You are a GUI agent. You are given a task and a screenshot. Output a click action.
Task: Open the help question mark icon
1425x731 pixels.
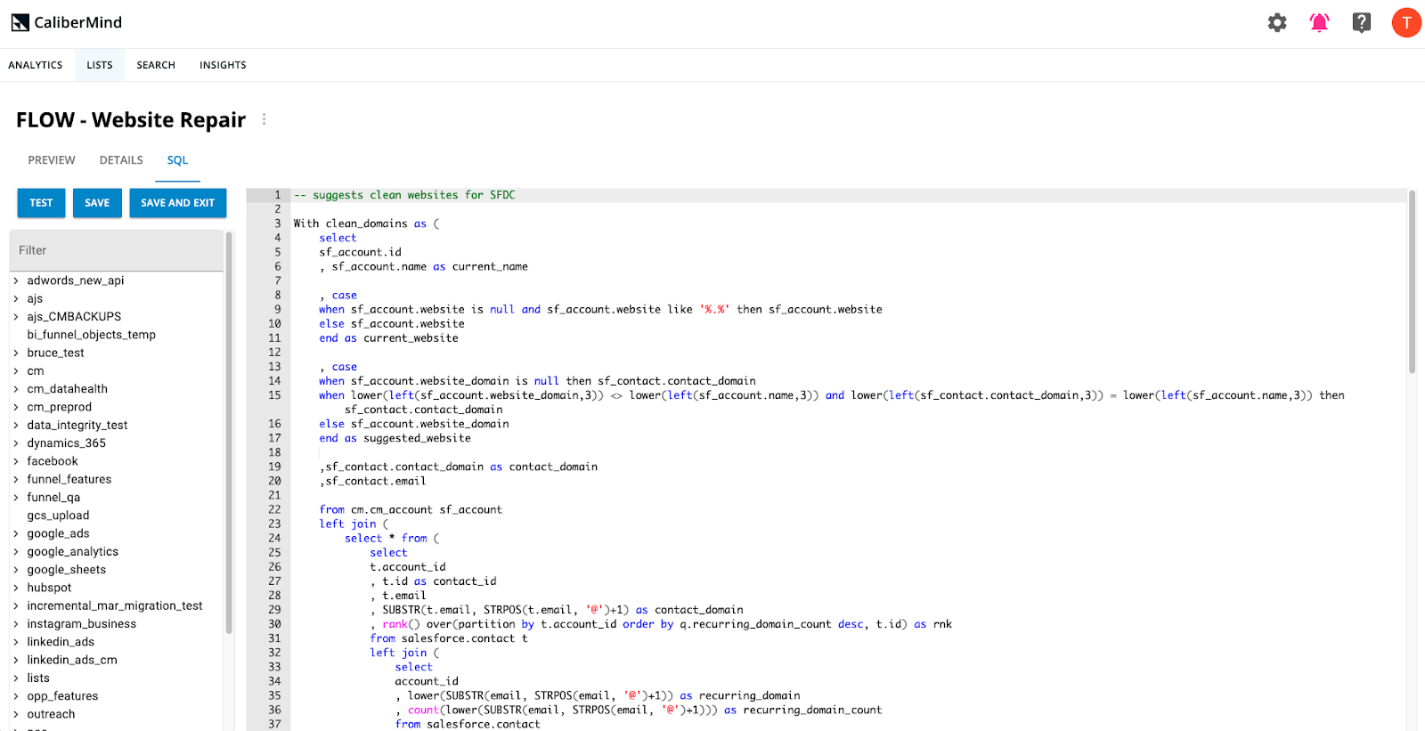tap(1362, 23)
